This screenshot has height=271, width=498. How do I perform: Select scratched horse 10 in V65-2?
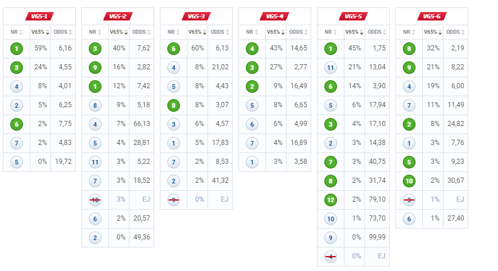95,200
